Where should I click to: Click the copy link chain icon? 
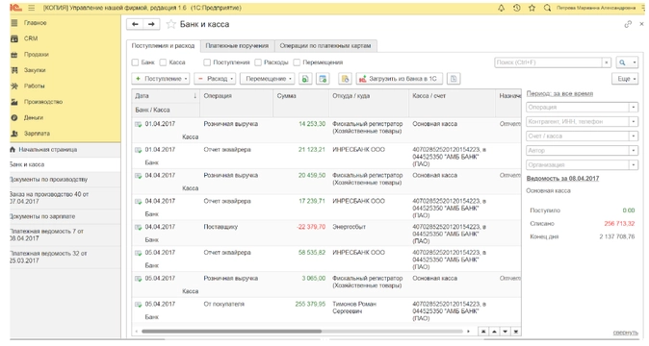[628, 24]
